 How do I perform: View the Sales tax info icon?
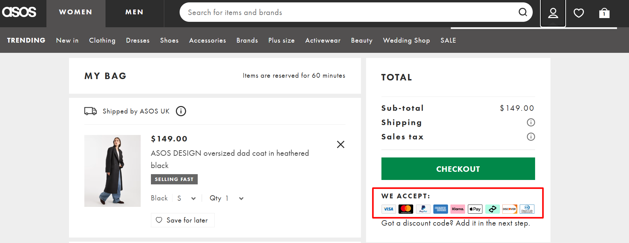click(x=531, y=137)
